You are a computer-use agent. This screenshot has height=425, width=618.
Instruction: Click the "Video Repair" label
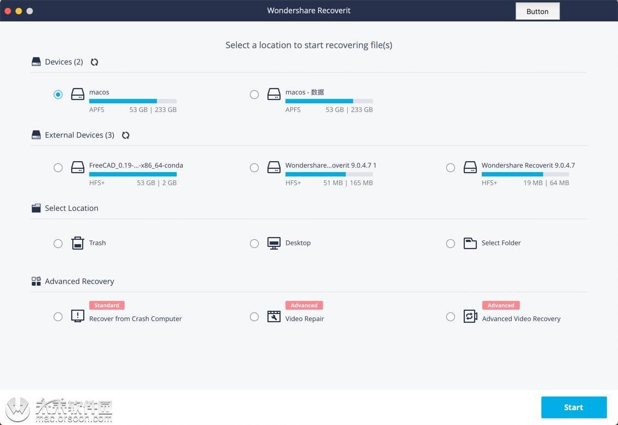pyautogui.click(x=305, y=319)
